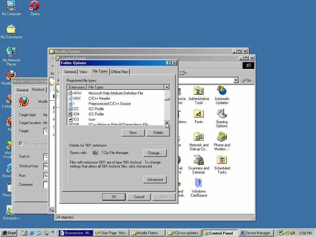Select the HXX C/C++ Header row

(x=116, y=98)
